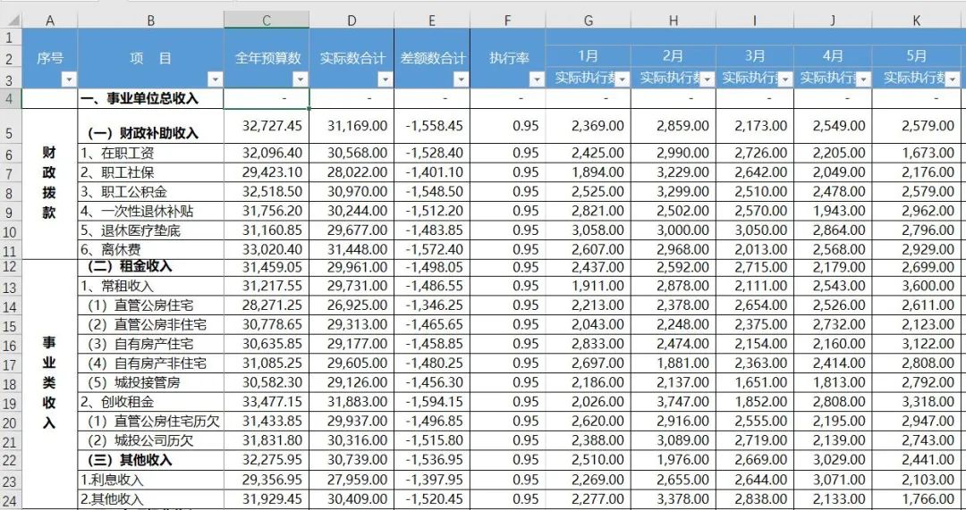The height and width of the screenshot is (510, 966).
Task: Click budget value 32,727.45
Action: pos(267,126)
